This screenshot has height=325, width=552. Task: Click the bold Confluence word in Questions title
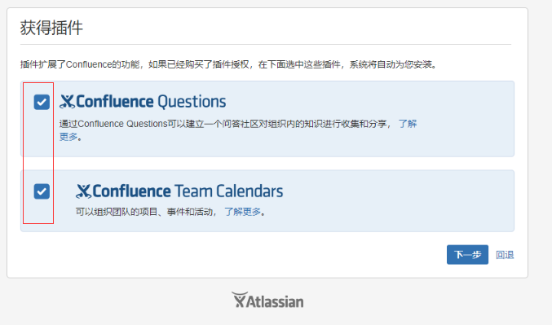pos(115,102)
